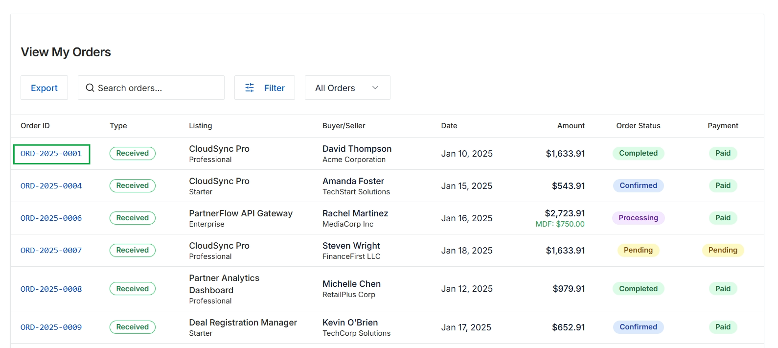
Task: Click the Processing status badge
Action: [639, 218]
